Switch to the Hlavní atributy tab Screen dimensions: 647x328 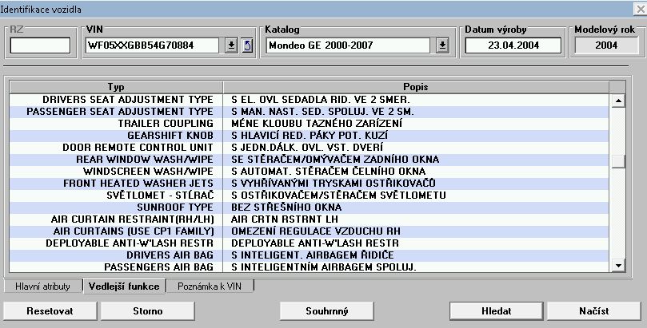point(43,286)
